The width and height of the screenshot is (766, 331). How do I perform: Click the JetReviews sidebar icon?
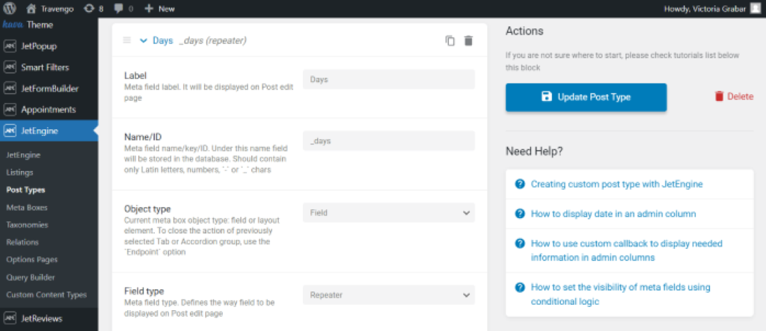[10, 318]
